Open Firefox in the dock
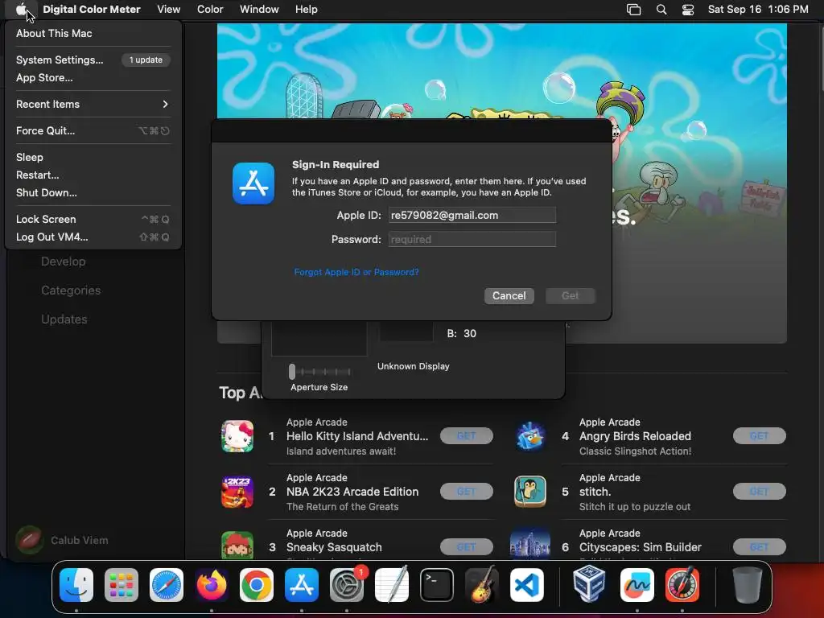Viewport: 824px width, 618px height. tap(212, 585)
